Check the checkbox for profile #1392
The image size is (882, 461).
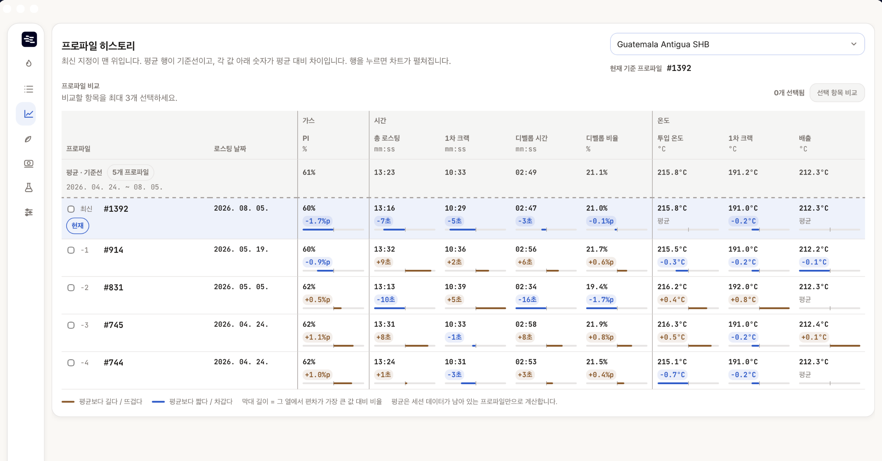(x=71, y=209)
